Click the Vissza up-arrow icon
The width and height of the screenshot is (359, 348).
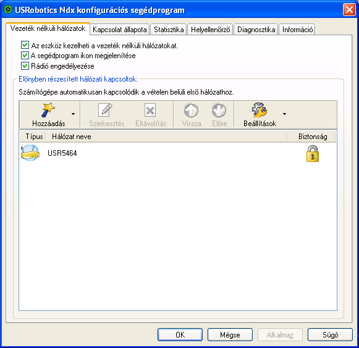click(191, 110)
